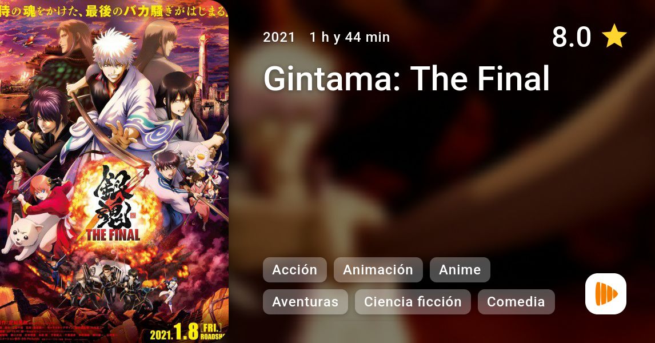
Task: Click the orange play logo icon
Action: pos(606,294)
